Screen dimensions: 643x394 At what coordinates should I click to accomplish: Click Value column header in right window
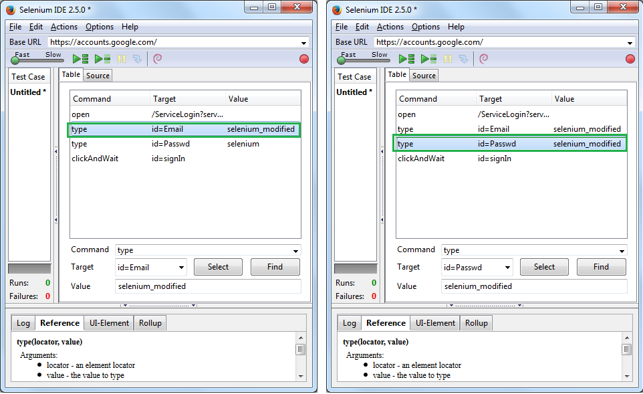589,99
